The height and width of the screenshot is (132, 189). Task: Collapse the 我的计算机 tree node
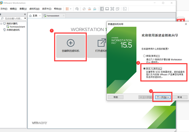coord(1,23)
